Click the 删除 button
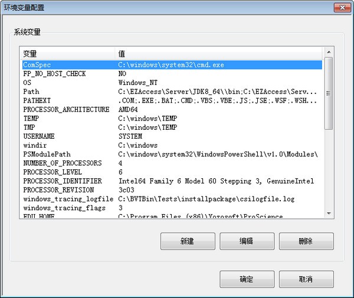The height and width of the screenshot is (298, 354). coord(306,241)
